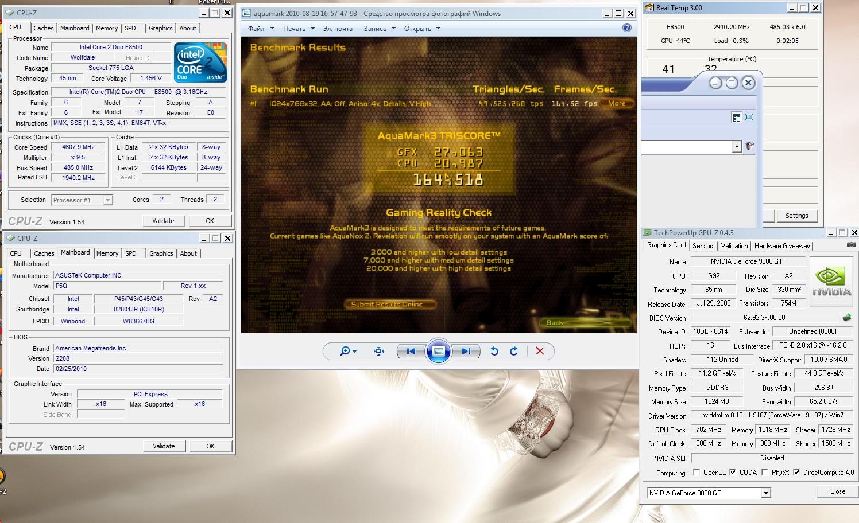Rotate photo clockwise
The image size is (859, 523).
click(x=514, y=351)
